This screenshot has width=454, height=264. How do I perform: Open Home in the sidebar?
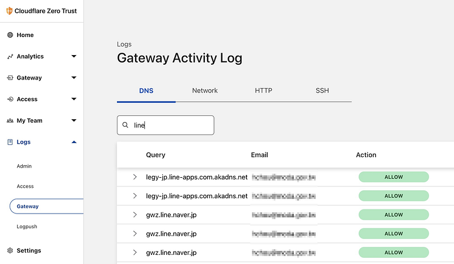[25, 35]
